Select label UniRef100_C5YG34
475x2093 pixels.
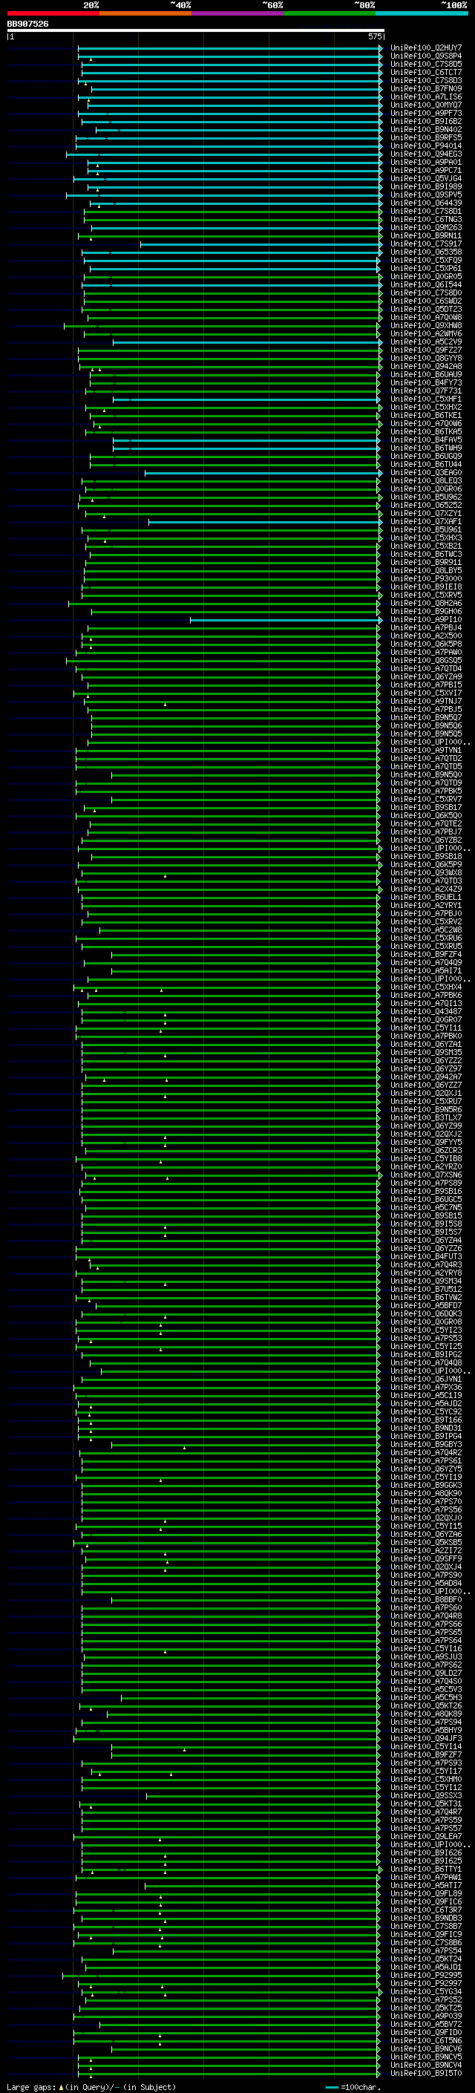pyautogui.click(x=425, y=1991)
